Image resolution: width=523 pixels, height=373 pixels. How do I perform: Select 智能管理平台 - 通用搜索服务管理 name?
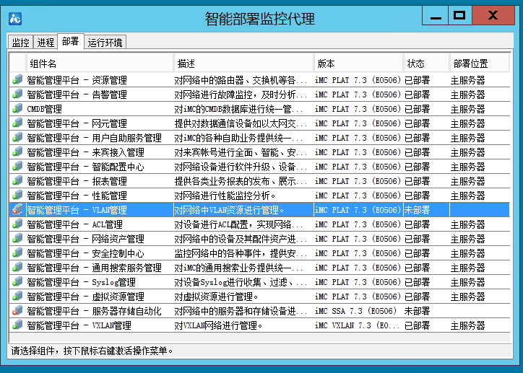click(x=95, y=268)
